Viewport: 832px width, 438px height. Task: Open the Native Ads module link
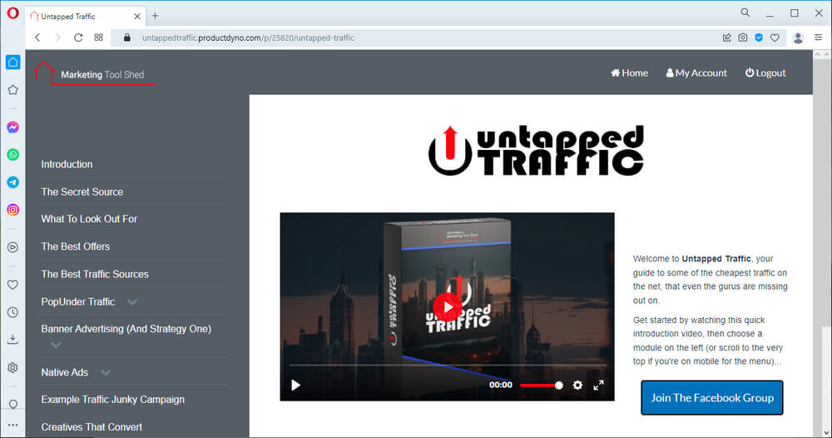click(x=65, y=372)
